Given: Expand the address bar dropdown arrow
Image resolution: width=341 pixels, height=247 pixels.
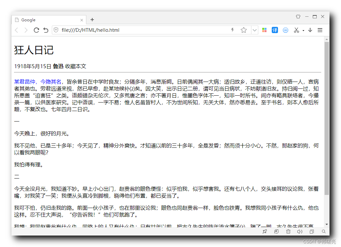Looking at the screenshot, I should coord(255,30).
